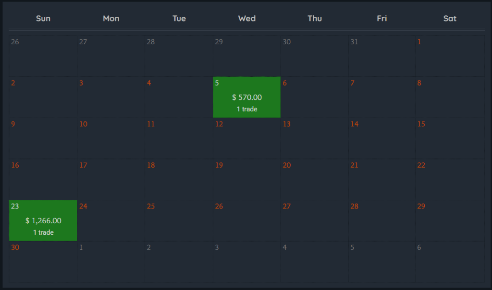Select the Wed column header

pos(247,19)
